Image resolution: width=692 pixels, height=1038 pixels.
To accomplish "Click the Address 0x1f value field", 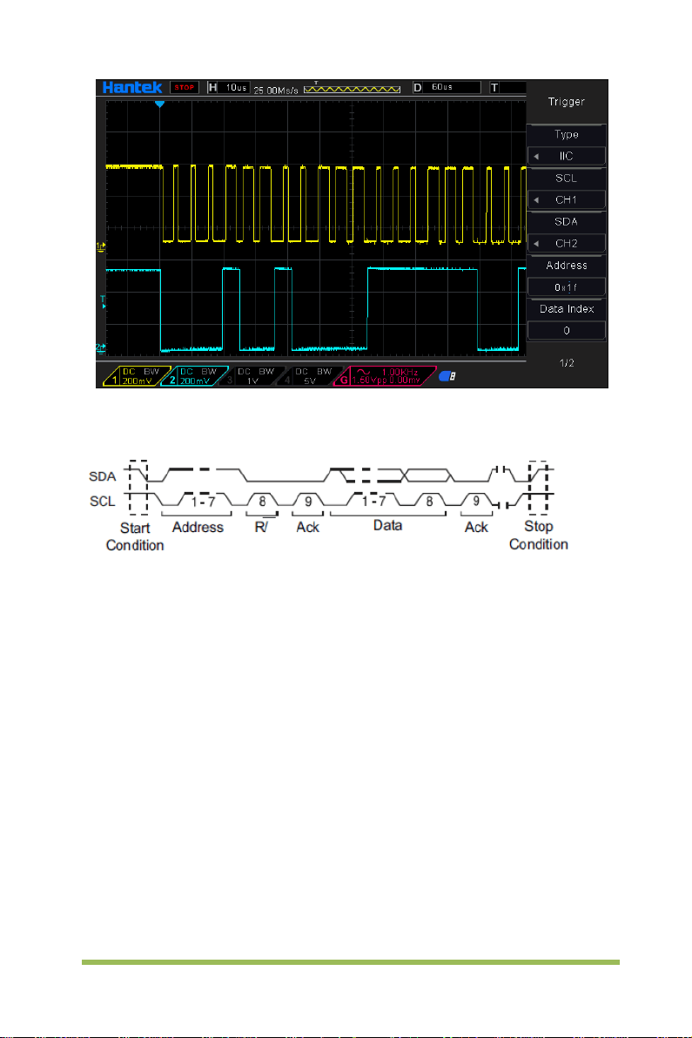I will click(x=567, y=287).
